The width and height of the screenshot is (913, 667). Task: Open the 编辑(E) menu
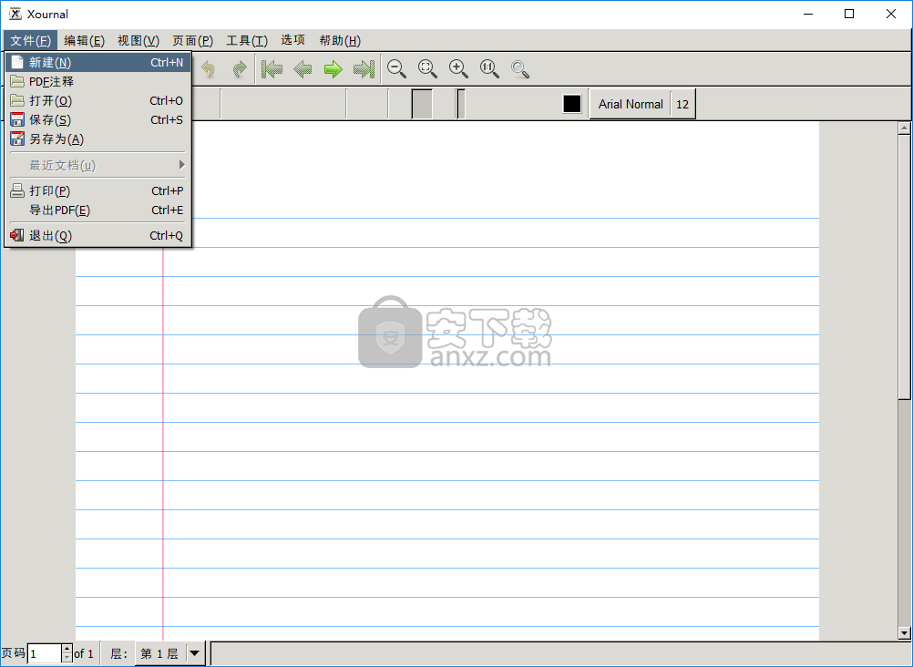tap(84, 41)
